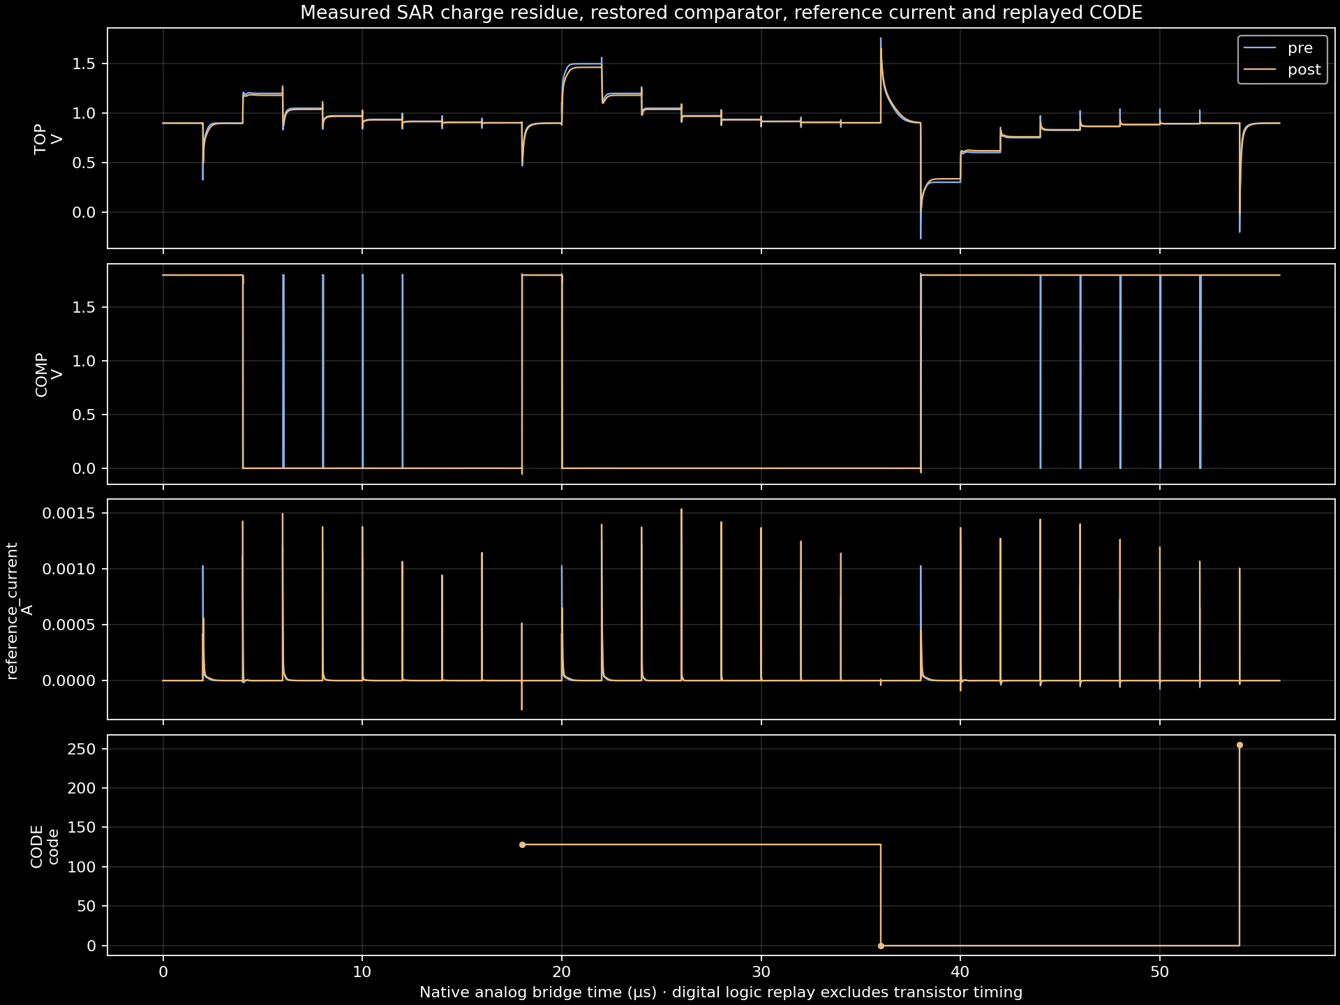
Task: Click the CODE marker at value 128
Action: coord(522,845)
